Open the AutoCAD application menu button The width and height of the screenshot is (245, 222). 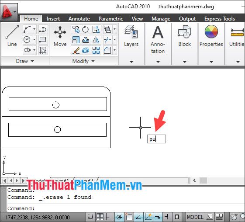(x=9, y=12)
